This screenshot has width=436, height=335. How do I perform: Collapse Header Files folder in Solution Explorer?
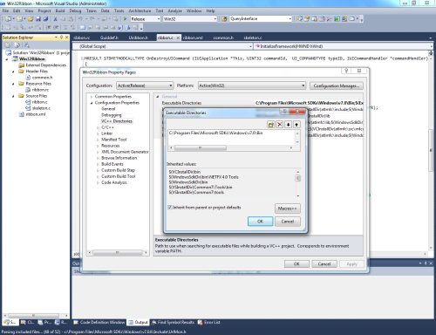13,72
